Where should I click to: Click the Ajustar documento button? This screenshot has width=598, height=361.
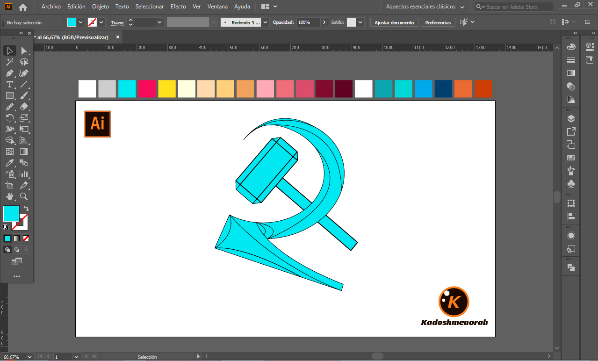(x=394, y=22)
